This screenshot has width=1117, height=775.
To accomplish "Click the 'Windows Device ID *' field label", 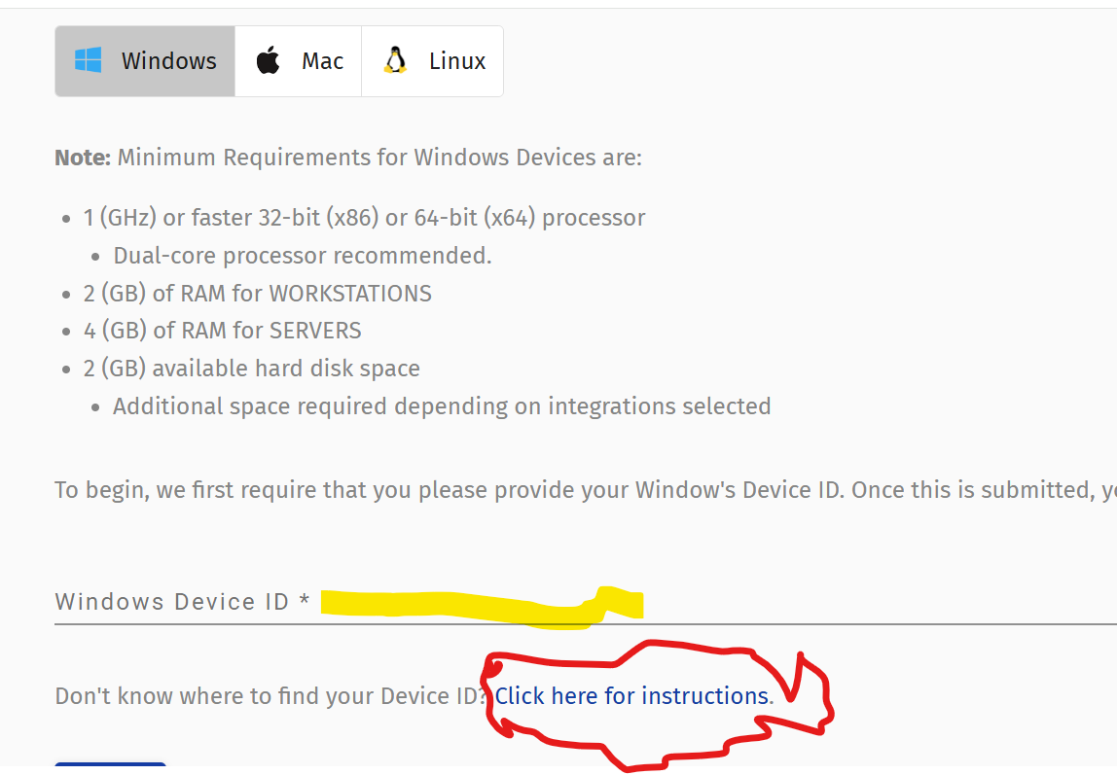I will [x=182, y=602].
